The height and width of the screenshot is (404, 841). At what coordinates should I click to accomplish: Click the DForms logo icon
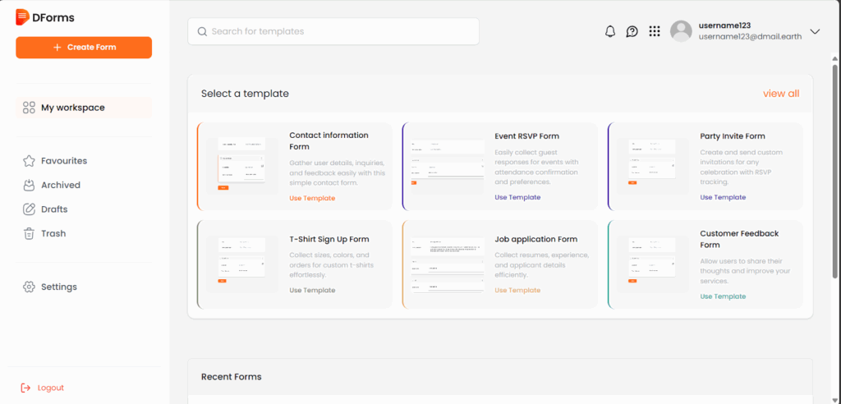point(22,17)
